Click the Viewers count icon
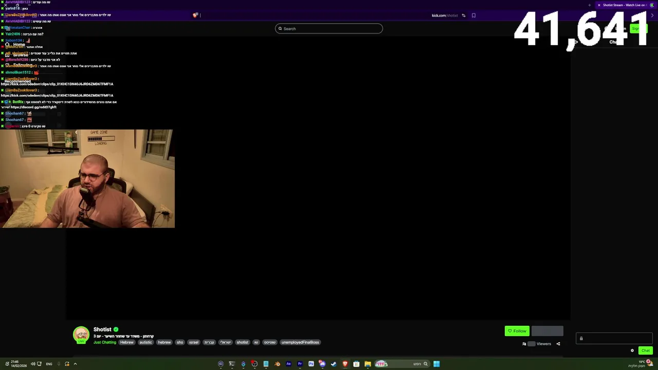 (x=524, y=344)
